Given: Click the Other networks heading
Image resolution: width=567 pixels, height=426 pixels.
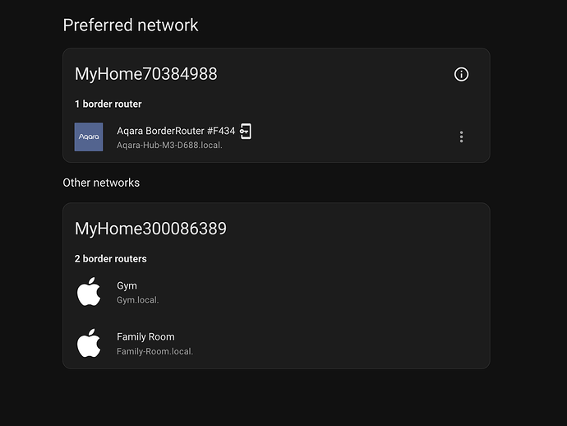Looking at the screenshot, I should tap(101, 183).
